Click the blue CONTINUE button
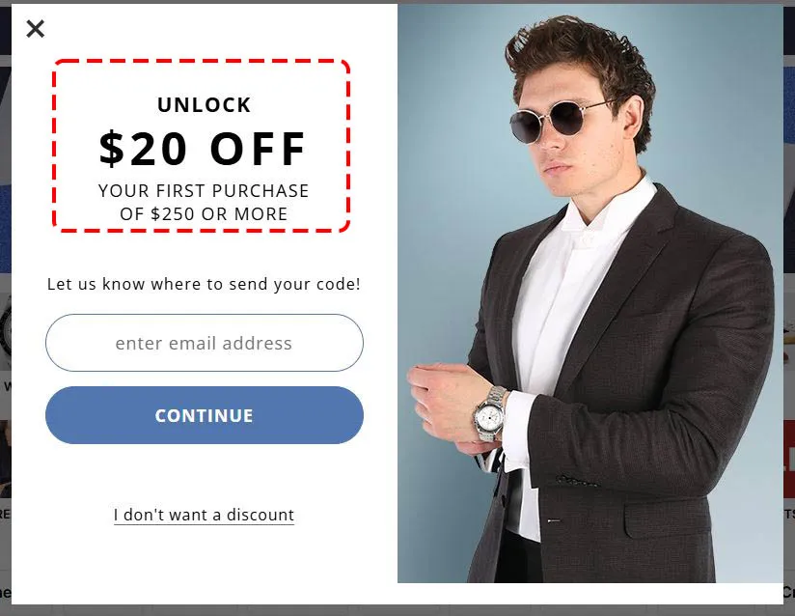 tap(205, 415)
